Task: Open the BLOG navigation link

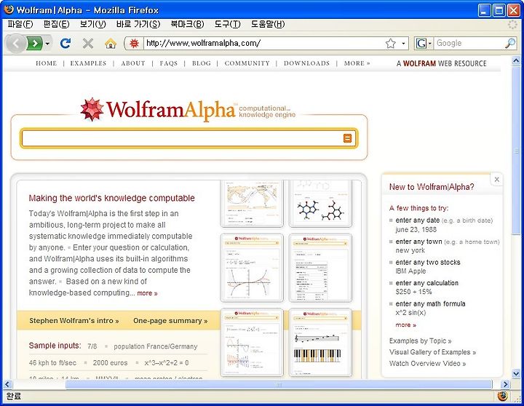Action: [201, 63]
